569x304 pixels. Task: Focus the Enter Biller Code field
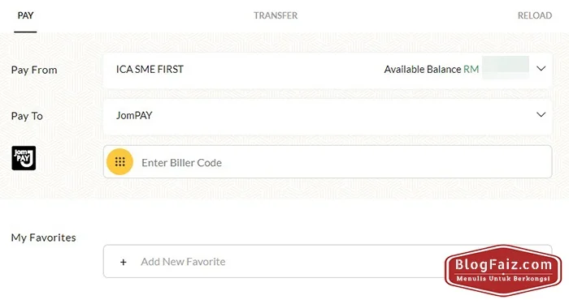328,162
